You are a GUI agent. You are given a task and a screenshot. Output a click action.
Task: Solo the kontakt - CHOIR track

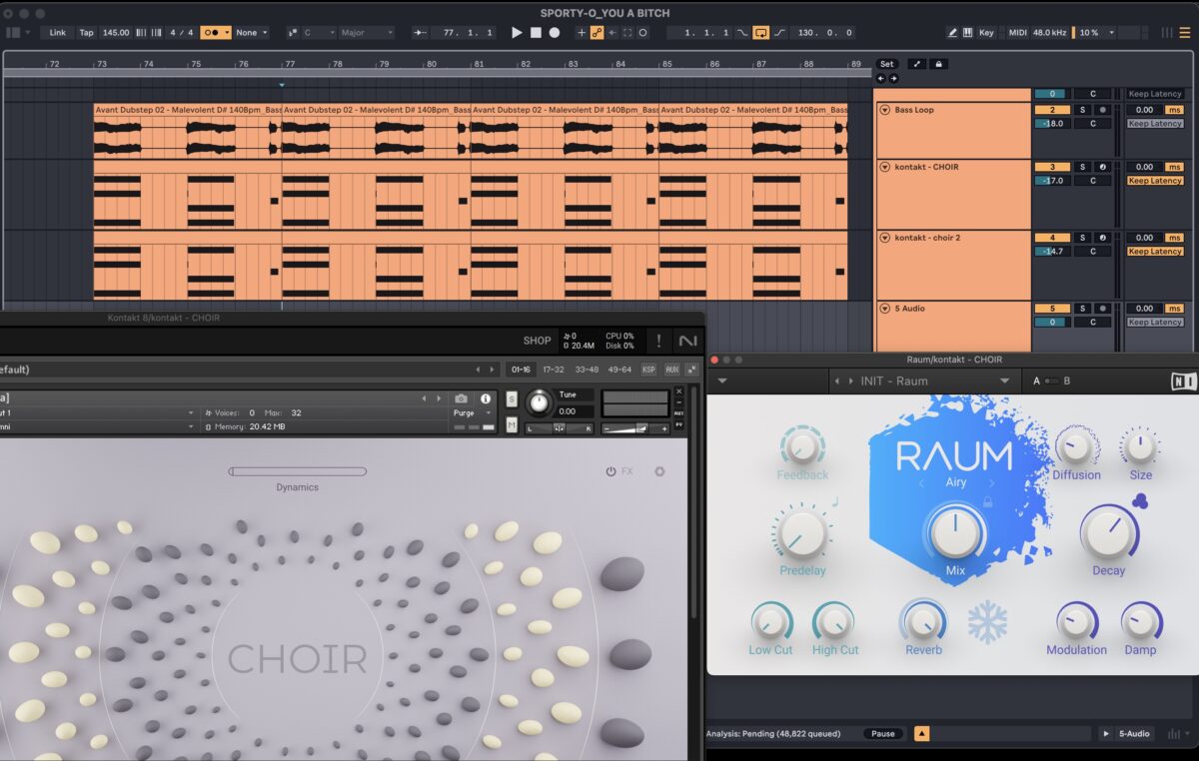(1082, 167)
